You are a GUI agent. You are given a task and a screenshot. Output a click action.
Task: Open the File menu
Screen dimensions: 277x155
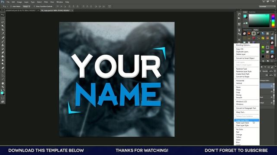8,2
